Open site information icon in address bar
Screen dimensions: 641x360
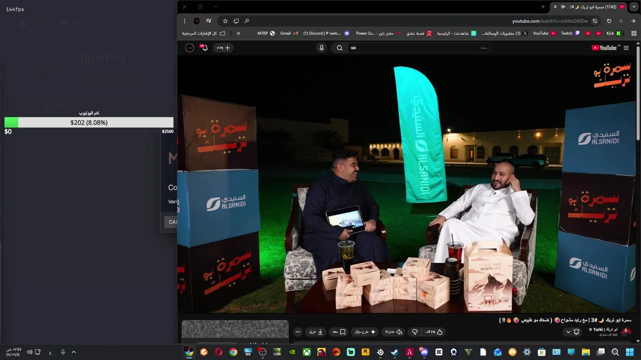click(595, 21)
